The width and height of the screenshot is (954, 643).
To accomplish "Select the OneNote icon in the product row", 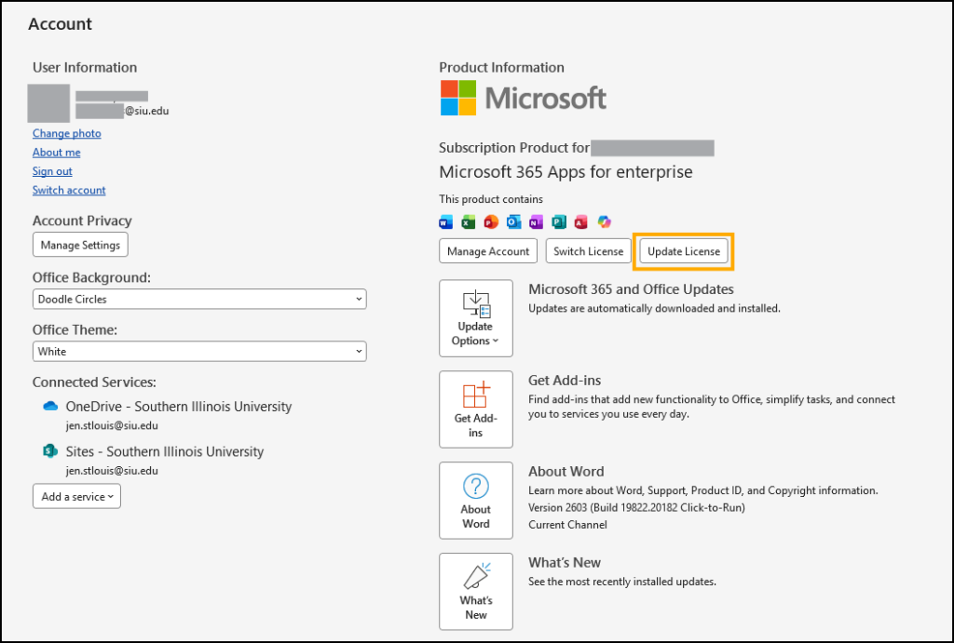I will coord(536,221).
